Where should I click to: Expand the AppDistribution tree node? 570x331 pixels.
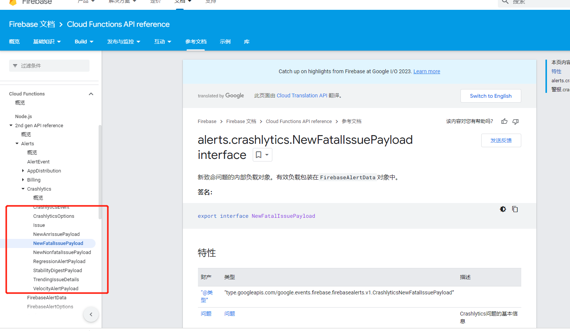[x=23, y=171]
